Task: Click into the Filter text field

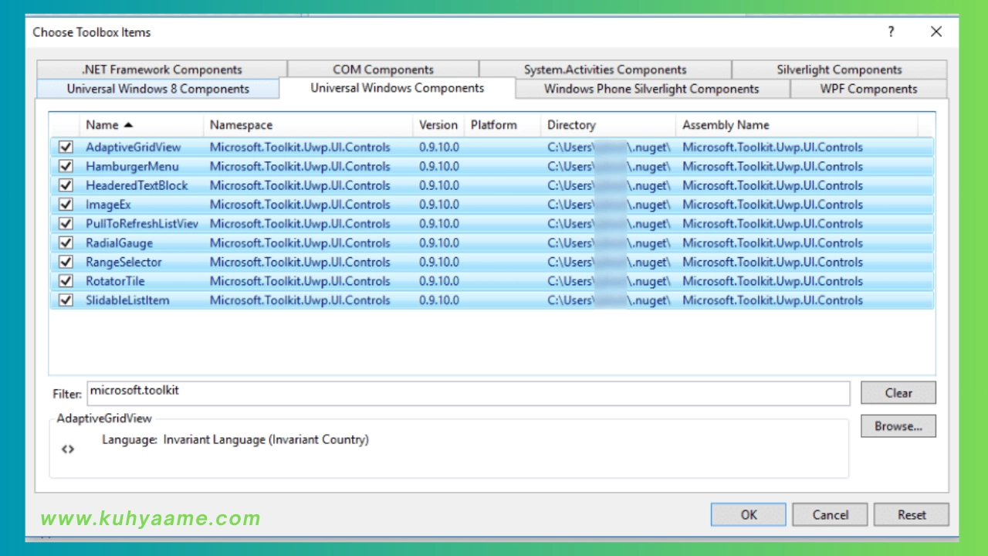Action: coord(469,393)
